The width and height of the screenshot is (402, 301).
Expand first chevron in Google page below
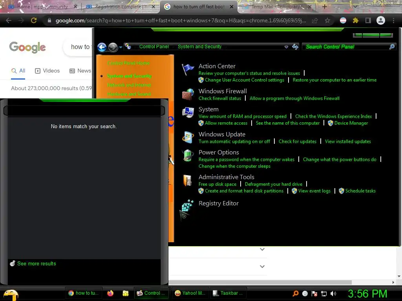tap(262, 249)
